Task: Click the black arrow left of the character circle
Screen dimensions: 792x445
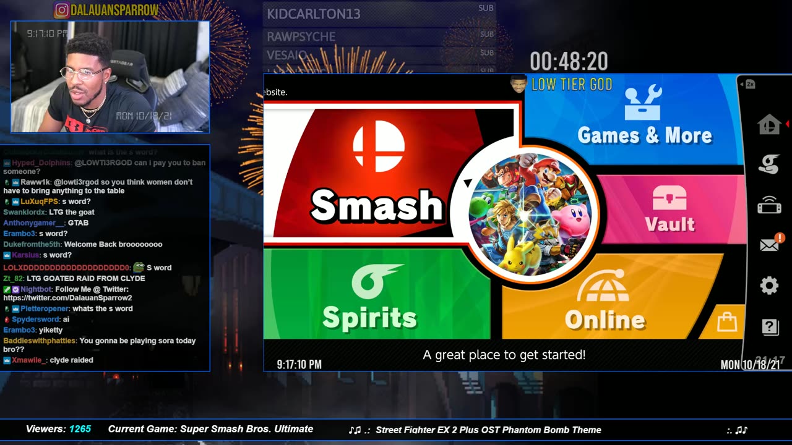Action: coord(468,183)
